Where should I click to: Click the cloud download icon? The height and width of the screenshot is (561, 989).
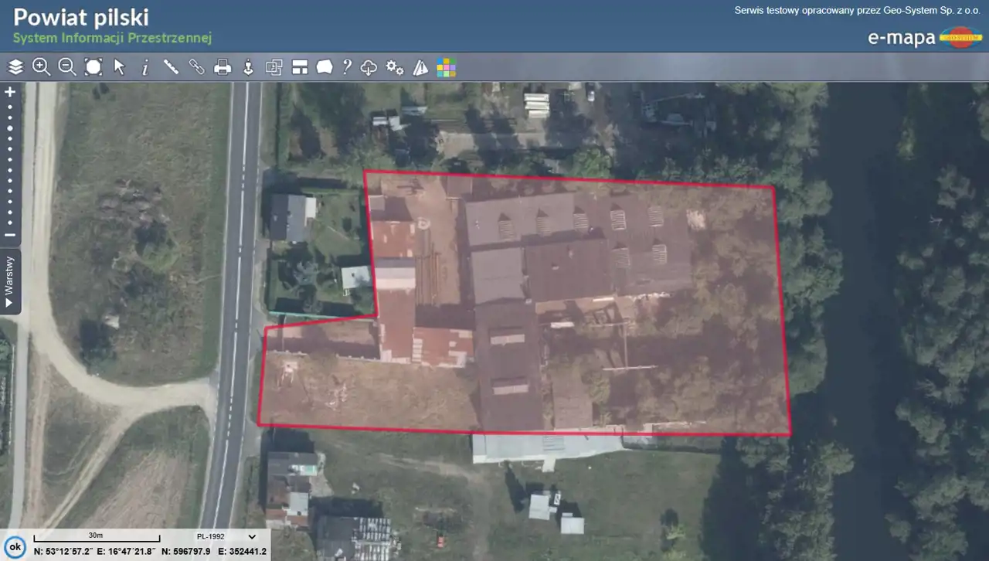click(x=369, y=67)
